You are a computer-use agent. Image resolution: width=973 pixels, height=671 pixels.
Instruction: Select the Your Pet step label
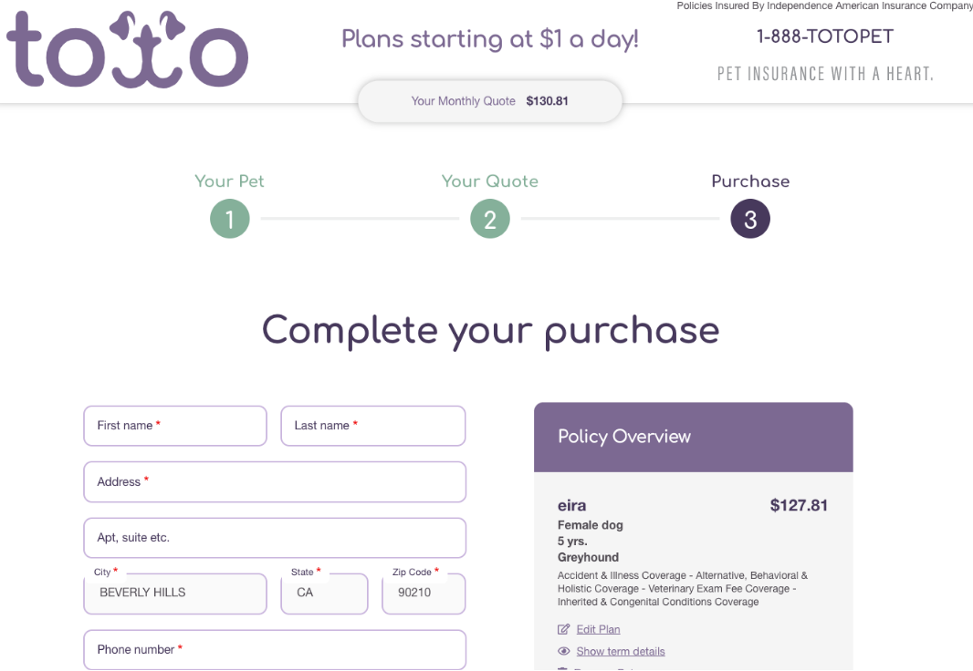coord(230,181)
